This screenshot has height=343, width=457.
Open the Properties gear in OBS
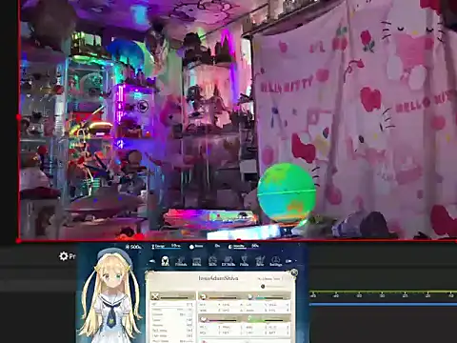coord(64,256)
